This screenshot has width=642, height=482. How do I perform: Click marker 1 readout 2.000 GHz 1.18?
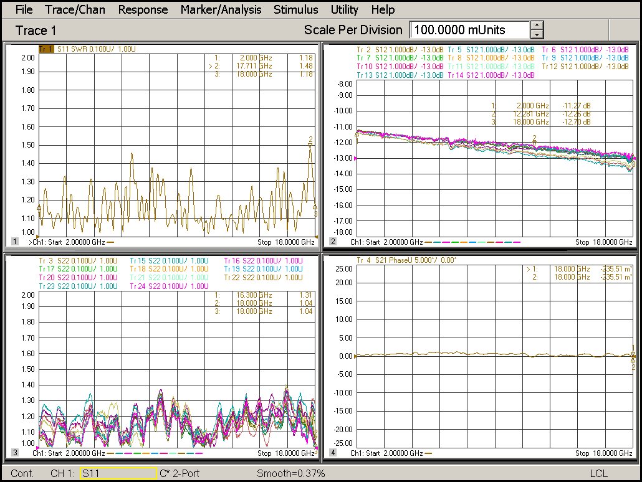pos(264,58)
